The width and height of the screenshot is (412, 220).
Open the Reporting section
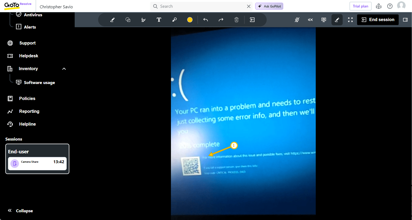(x=23, y=111)
